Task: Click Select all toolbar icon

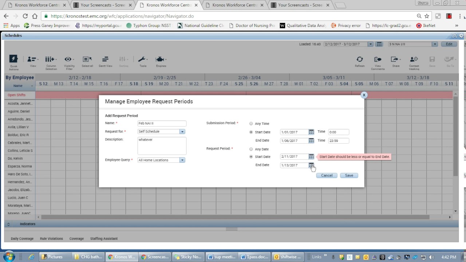Action: point(87,59)
